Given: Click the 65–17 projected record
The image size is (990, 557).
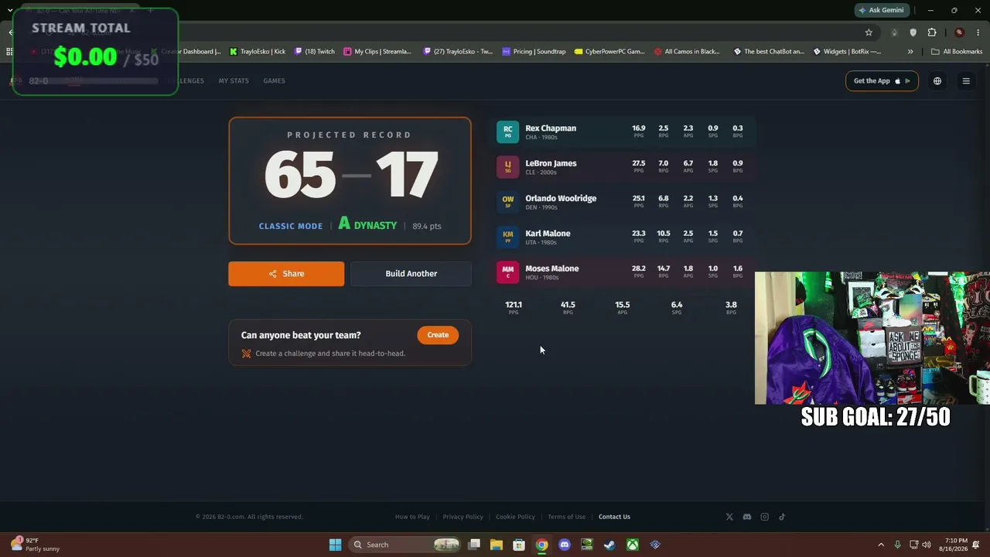Looking at the screenshot, I should pyautogui.click(x=350, y=176).
